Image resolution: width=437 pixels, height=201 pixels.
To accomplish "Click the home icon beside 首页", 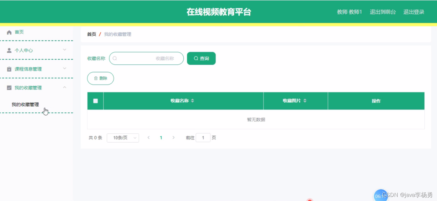I will (x=9, y=32).
